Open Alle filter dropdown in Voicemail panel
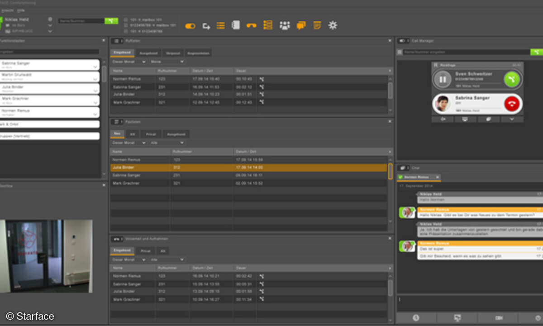This screenshot has height=326, width=543. [167, 260]
